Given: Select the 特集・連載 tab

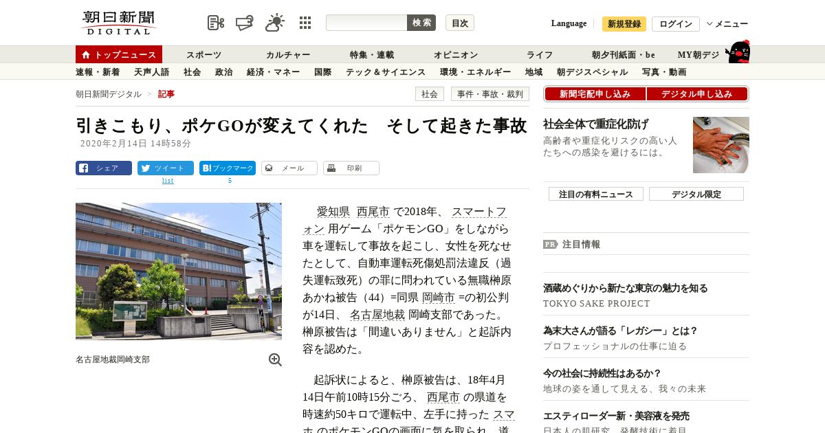Looking at the screenshot, I should pyautogui.click(x=372, y=54).
